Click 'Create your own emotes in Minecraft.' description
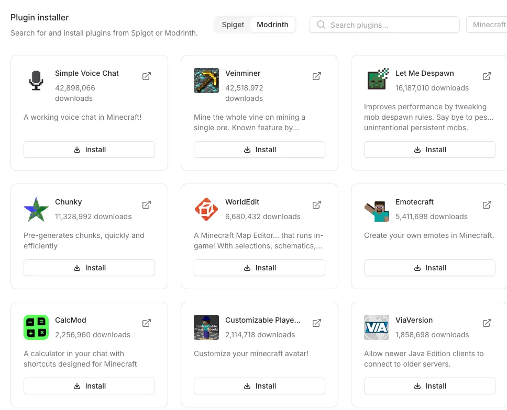This screenshot has width=507, height=410. point(429,235)
